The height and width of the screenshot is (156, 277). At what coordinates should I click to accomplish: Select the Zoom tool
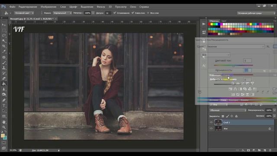(4, 127)
